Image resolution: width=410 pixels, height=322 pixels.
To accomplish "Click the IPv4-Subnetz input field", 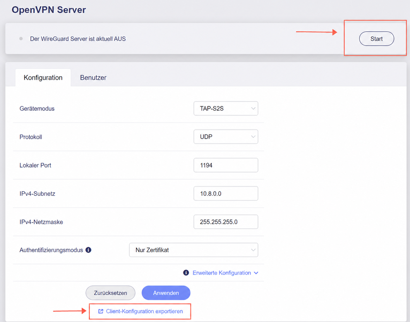I will pyautogui.click(x=226, y=194).
